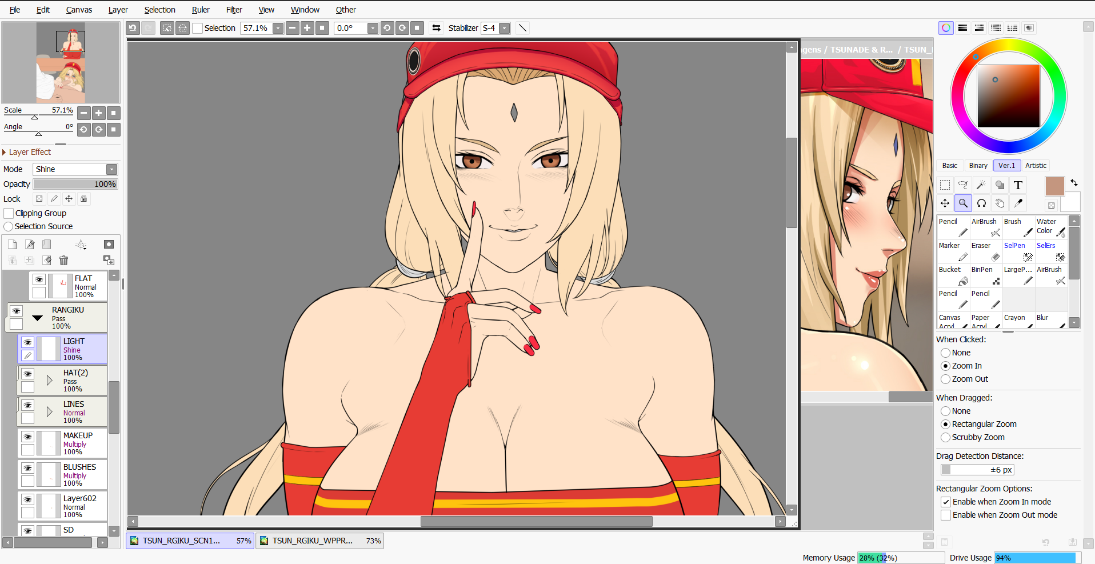
Task: Choose the Bucket tool preset
Action: (953, 275)
